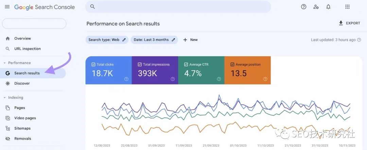This screenshot has height=150, width=367.
Task: Click the Performance on Search results heading
Action: [x=123, y=24]
